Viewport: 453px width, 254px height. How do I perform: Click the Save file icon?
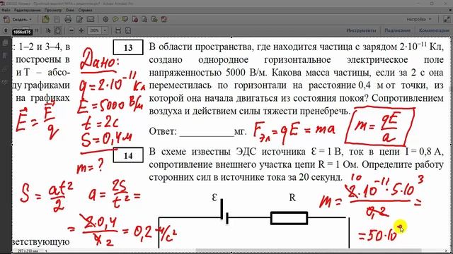click(x=57, y=19)
